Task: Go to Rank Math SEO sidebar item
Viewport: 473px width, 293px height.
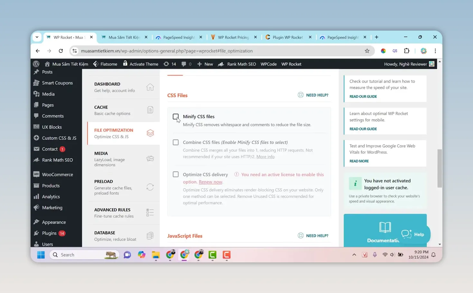Action: pos(56,160)
